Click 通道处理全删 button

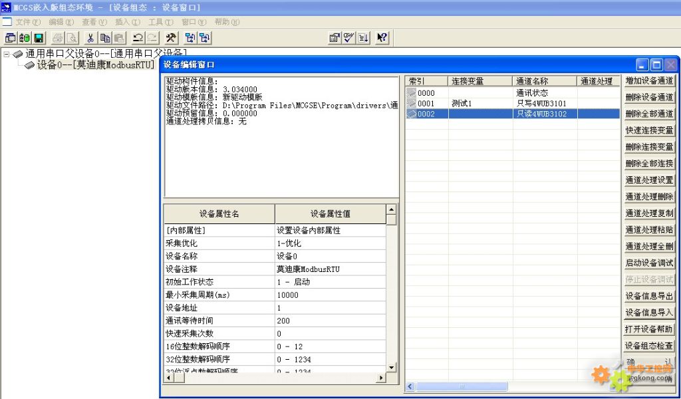click(649, 246)
